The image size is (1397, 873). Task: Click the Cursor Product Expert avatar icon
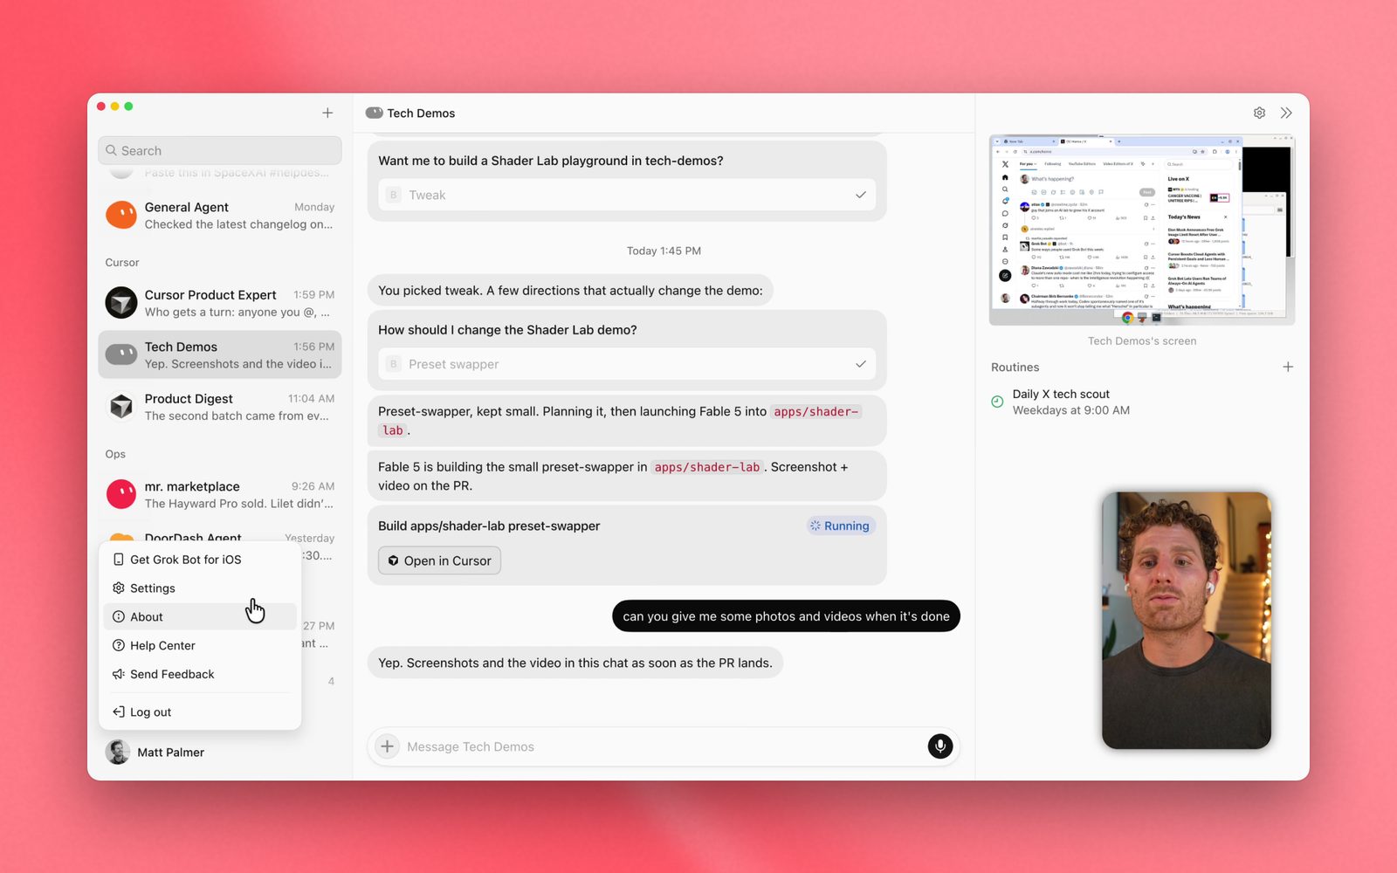121,303
